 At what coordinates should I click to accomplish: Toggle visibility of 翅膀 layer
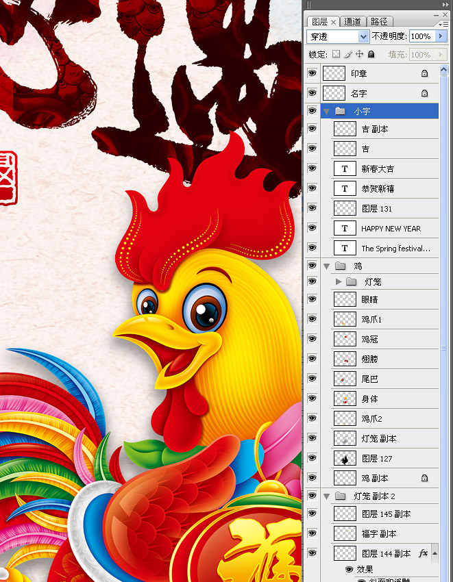(x=312, y=359)
